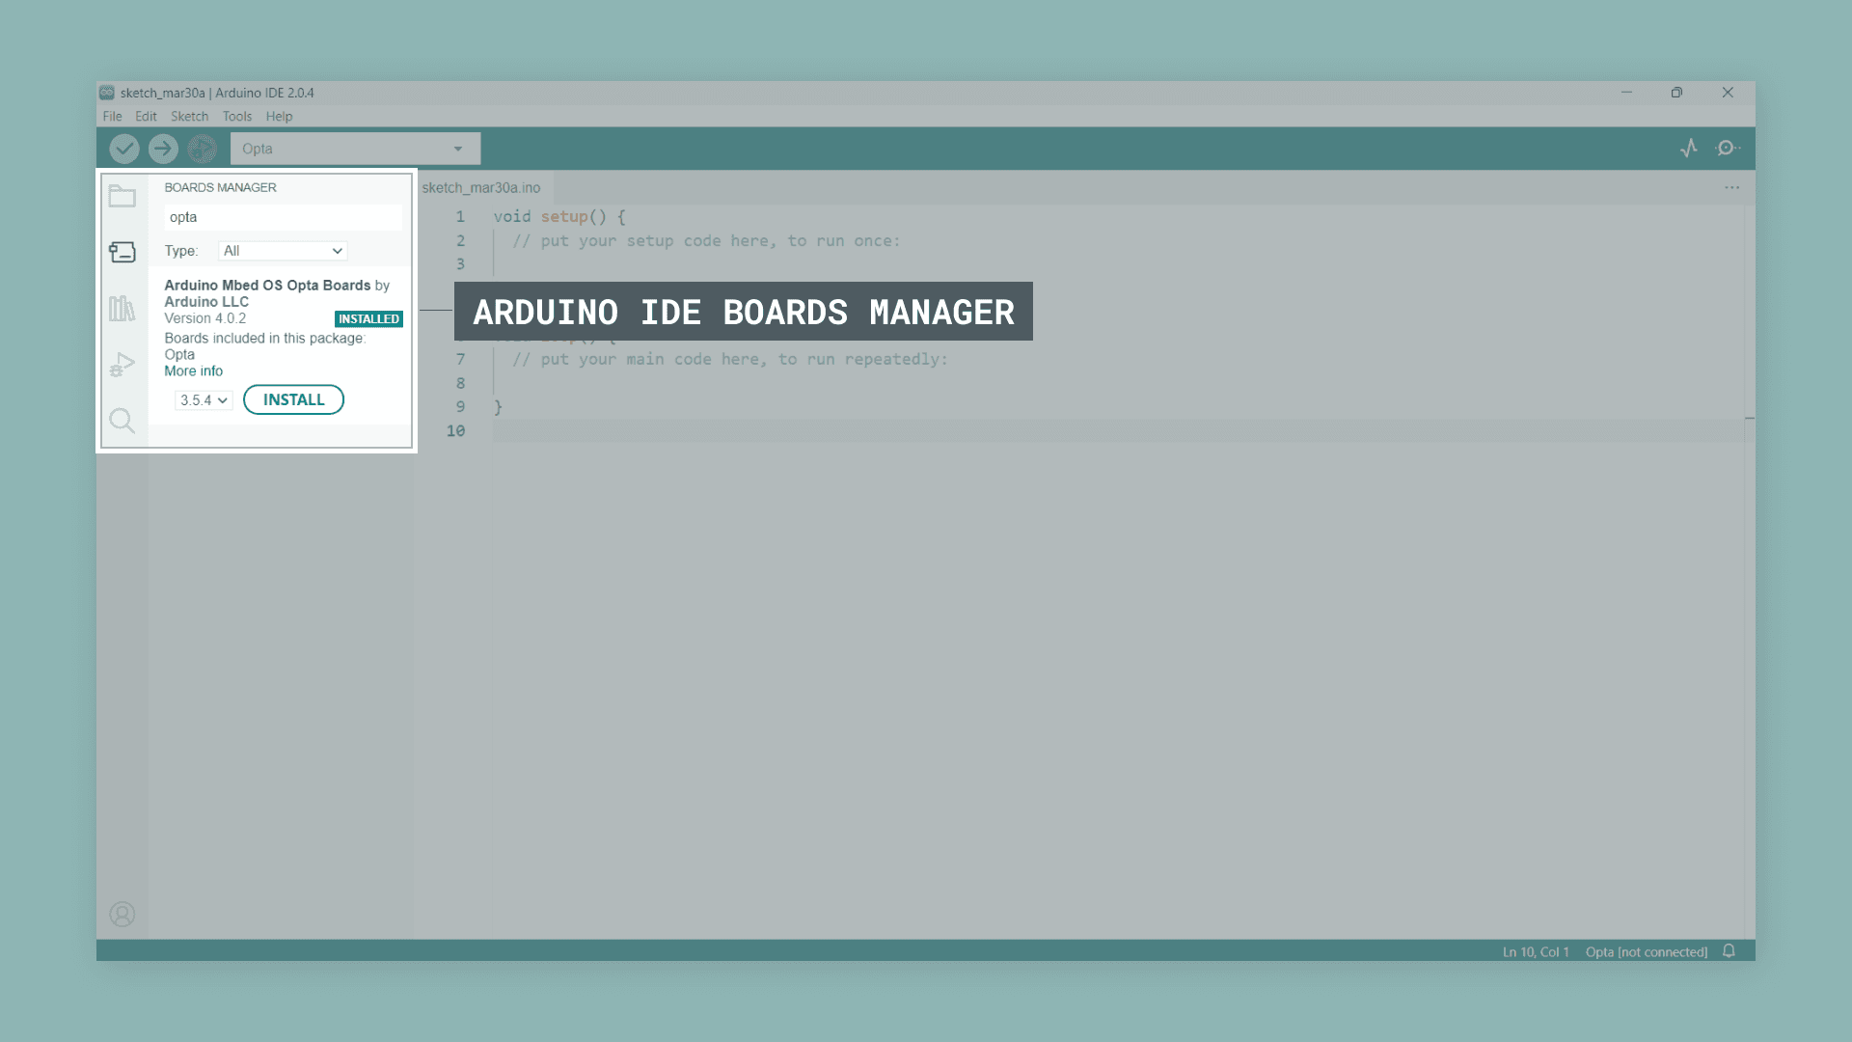Follow the More info link
Viewport: 1852px width, 1042px height.
[x=193, y=371]
